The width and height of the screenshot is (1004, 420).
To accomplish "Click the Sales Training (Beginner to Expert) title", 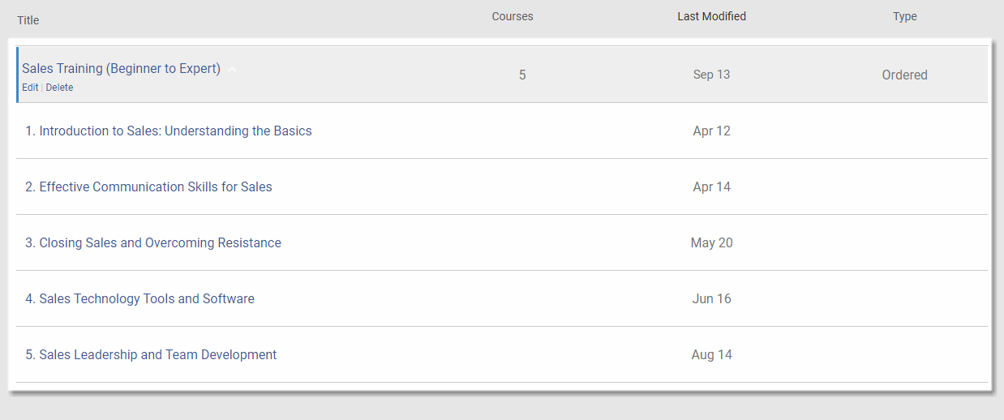I will pyautogui.click(x=121, y=69).
